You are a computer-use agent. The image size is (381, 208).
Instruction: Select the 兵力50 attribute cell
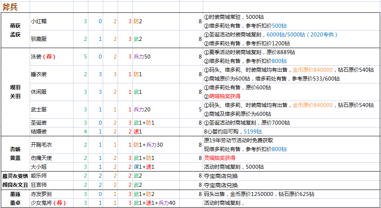pos(156,57)
